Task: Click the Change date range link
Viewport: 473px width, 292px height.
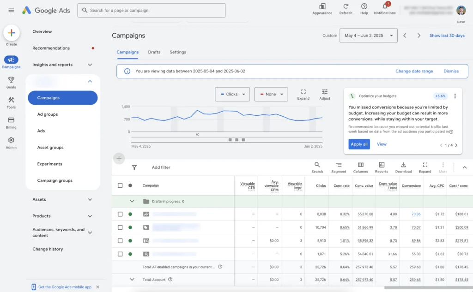Action: [414, 72]
